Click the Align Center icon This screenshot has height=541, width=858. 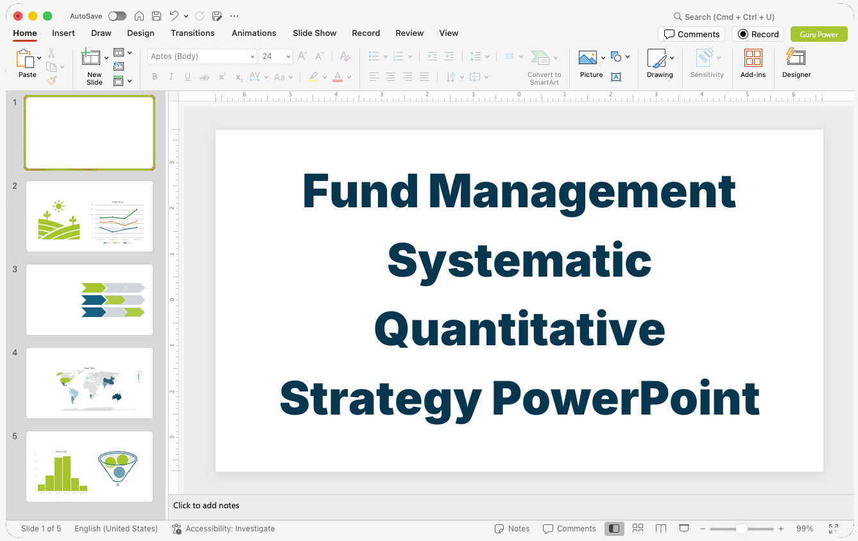tap(391, 77)
